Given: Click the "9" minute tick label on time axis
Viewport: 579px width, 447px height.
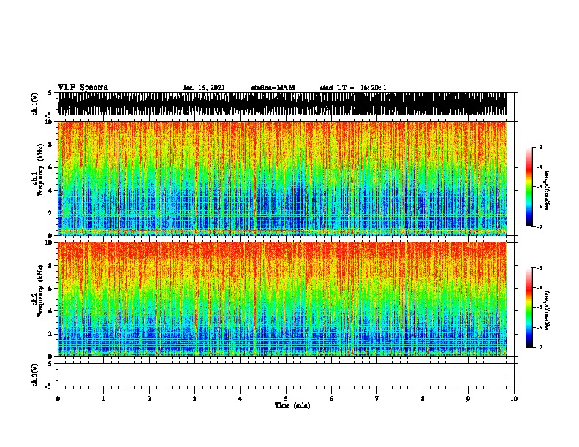Looking at the screenshot, I should click(x=468, y=399).
